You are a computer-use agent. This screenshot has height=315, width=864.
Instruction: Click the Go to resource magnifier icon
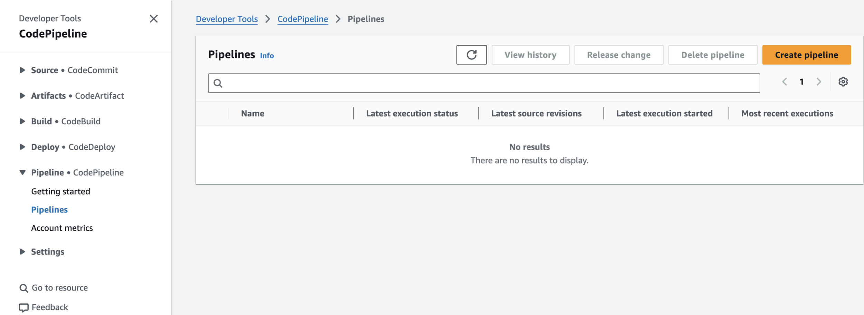pos(24,288)
